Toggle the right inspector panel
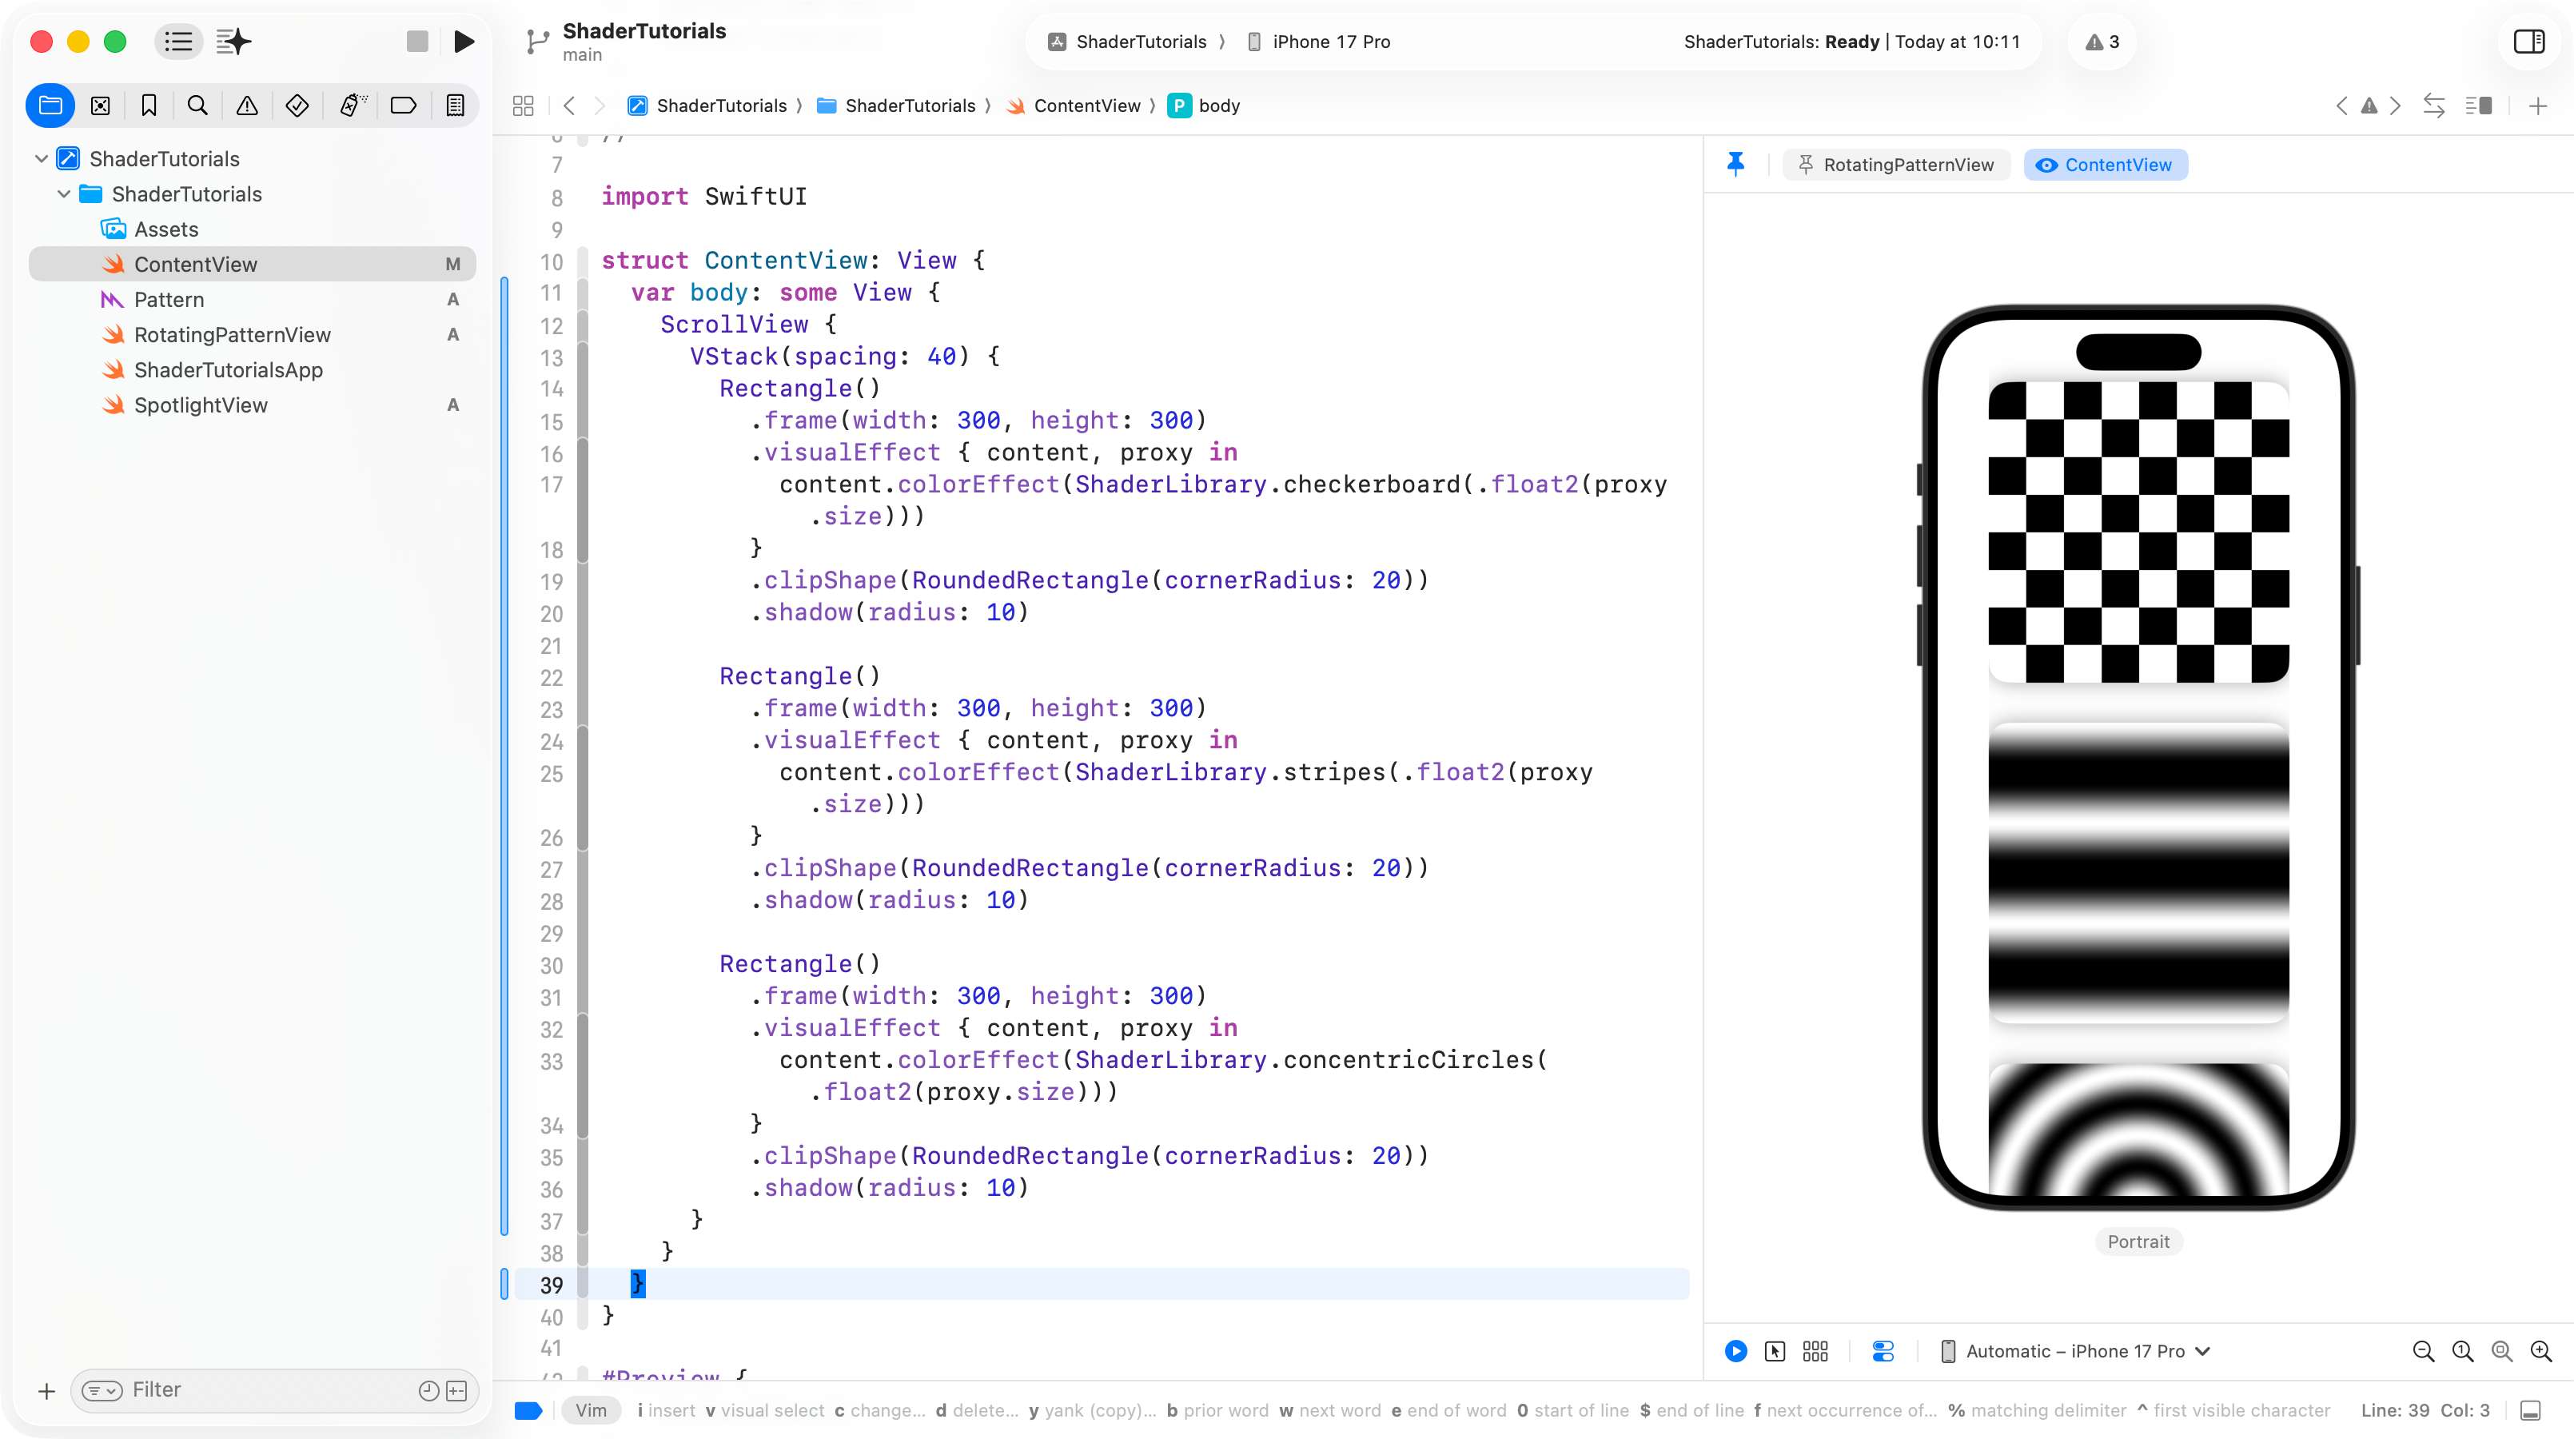The height and width of the screenshot is (1439, 2574). pos(2528,42)
